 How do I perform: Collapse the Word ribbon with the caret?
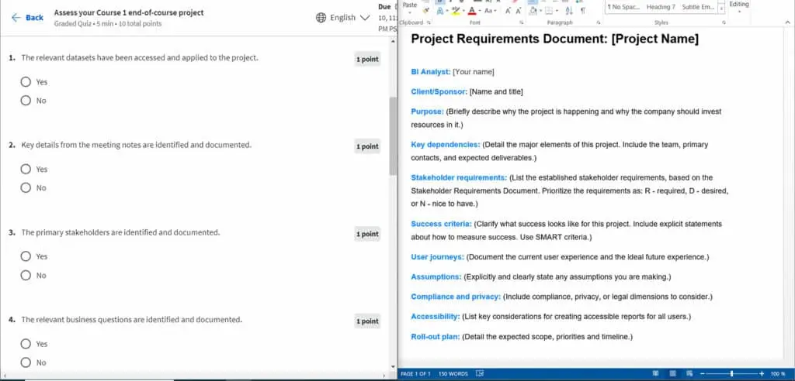787,22
